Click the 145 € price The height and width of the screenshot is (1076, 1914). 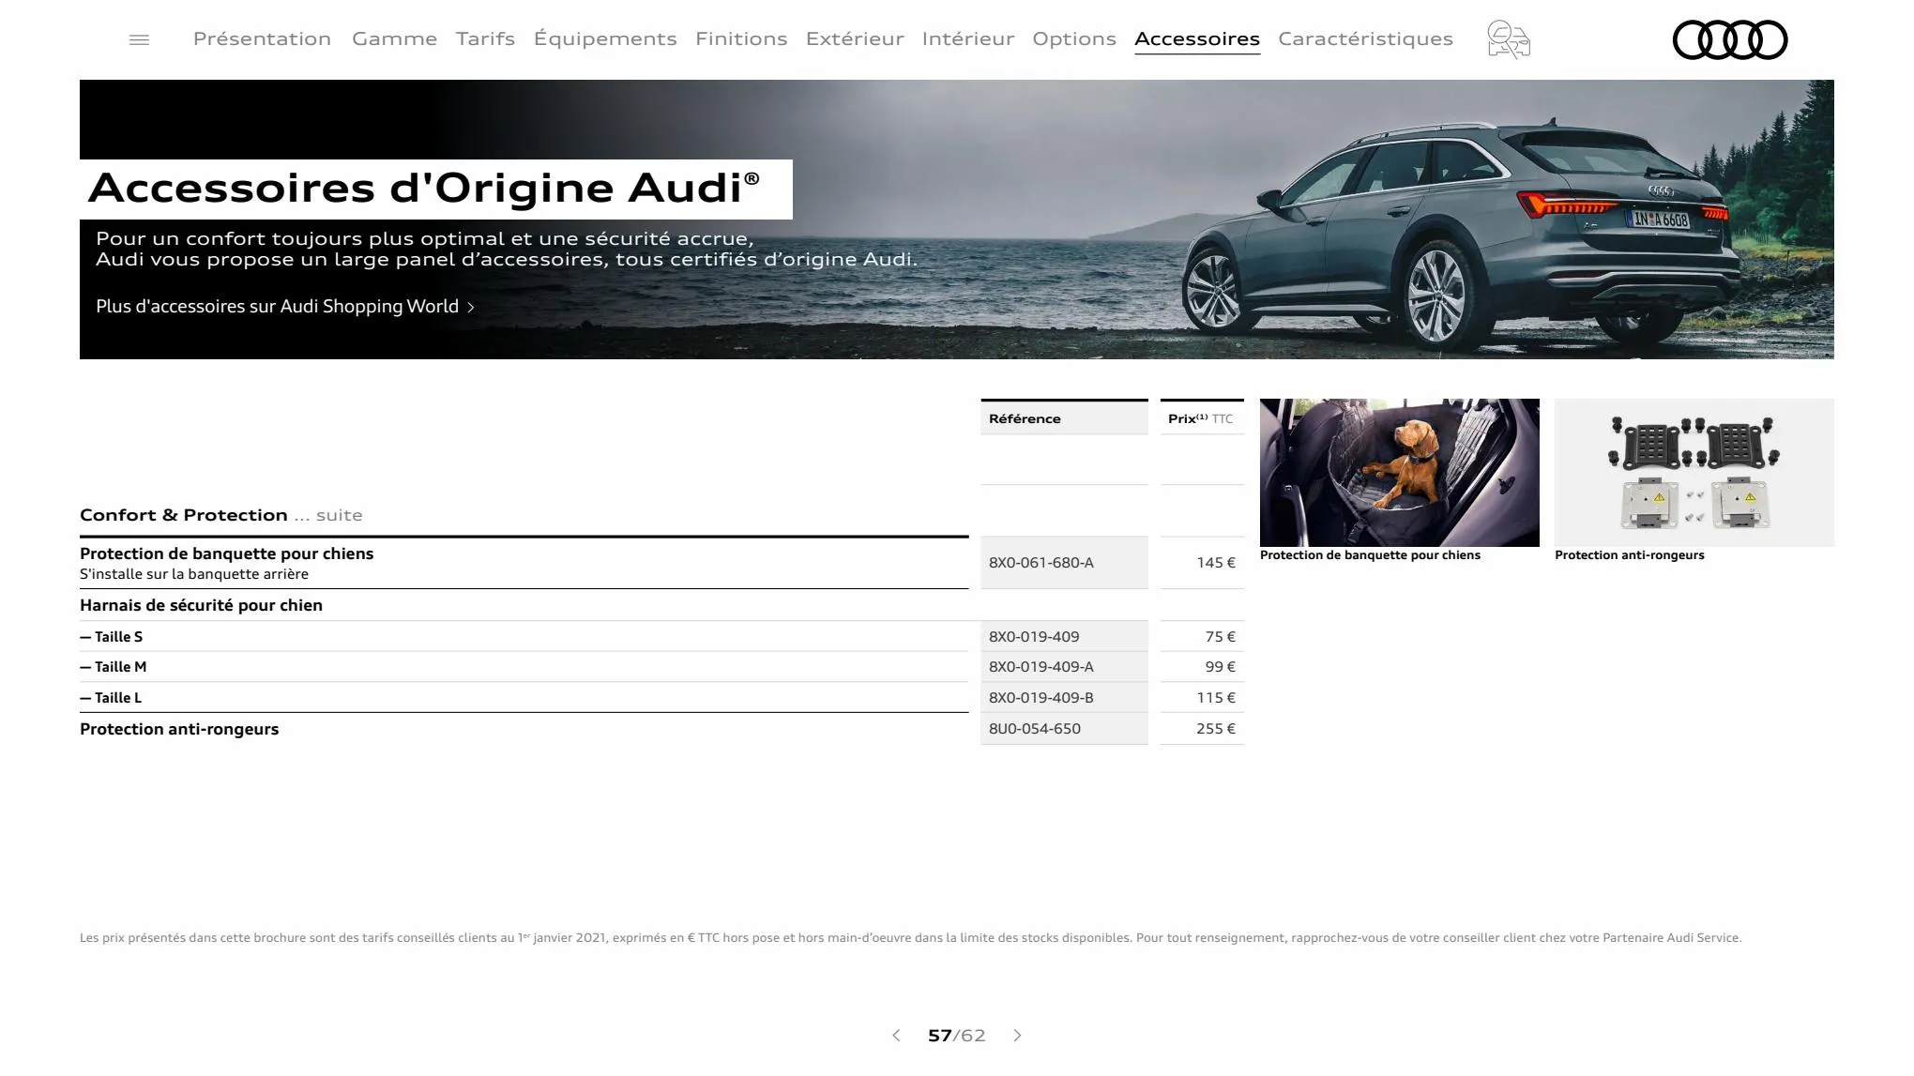coord(1216,563)
